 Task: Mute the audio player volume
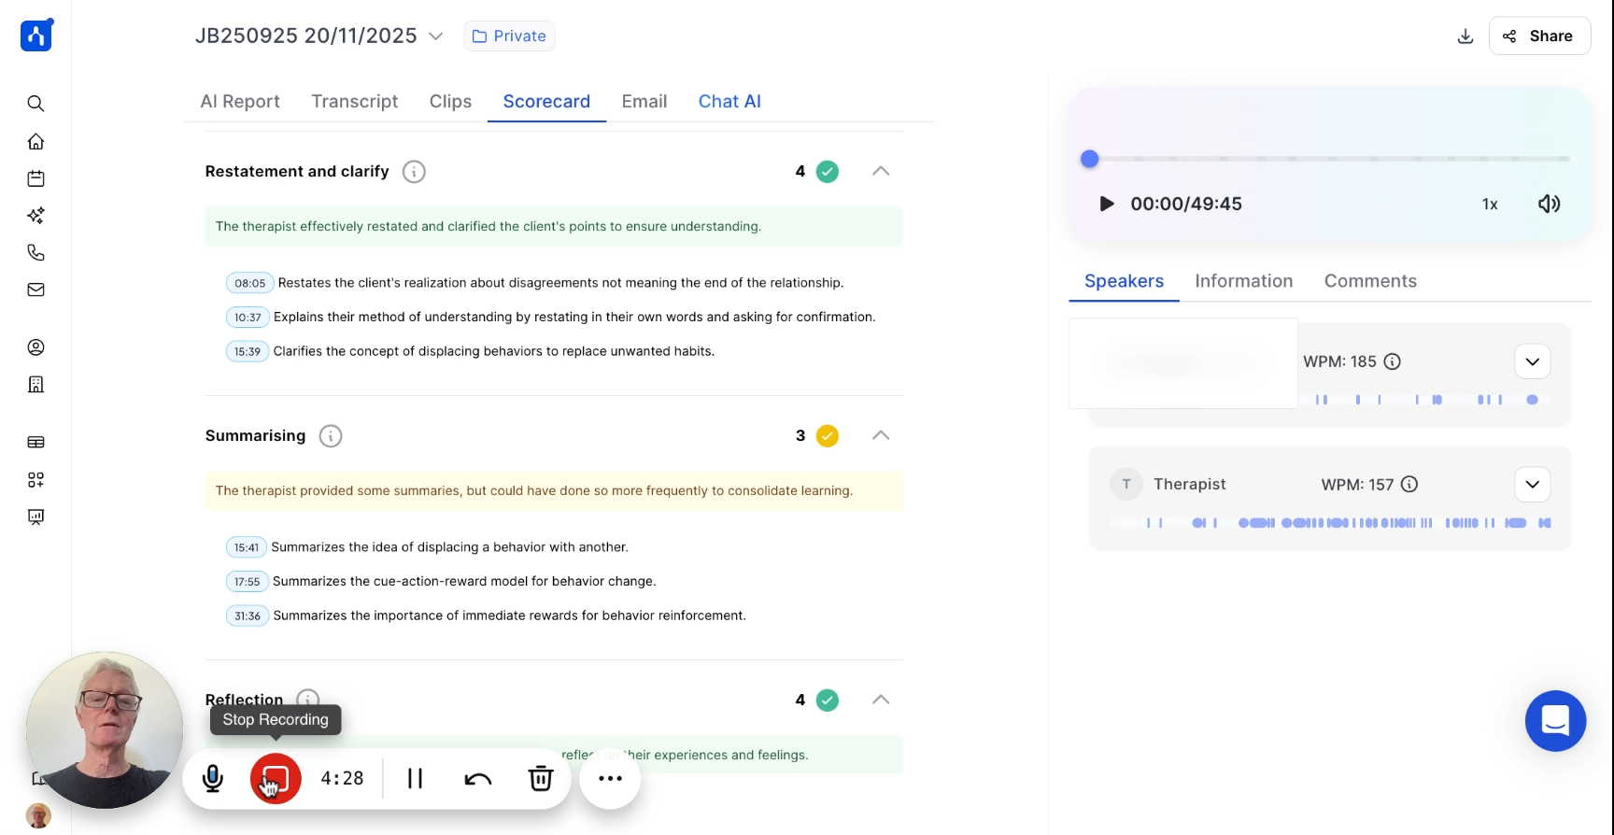tap(1549, 204)
